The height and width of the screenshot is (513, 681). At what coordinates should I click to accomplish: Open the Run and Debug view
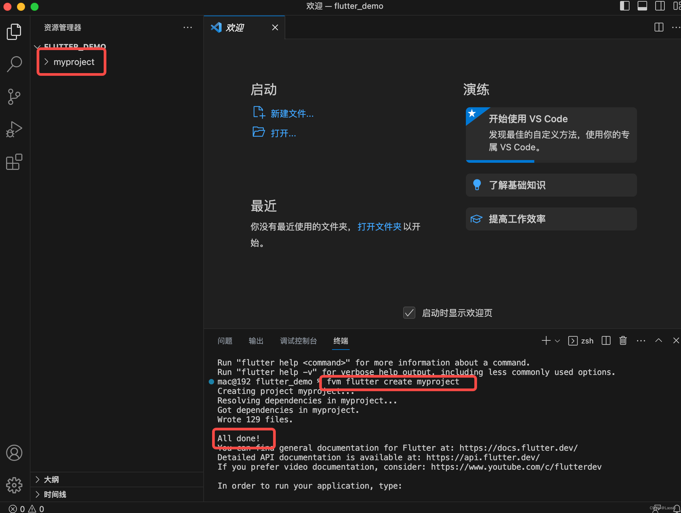14,129
